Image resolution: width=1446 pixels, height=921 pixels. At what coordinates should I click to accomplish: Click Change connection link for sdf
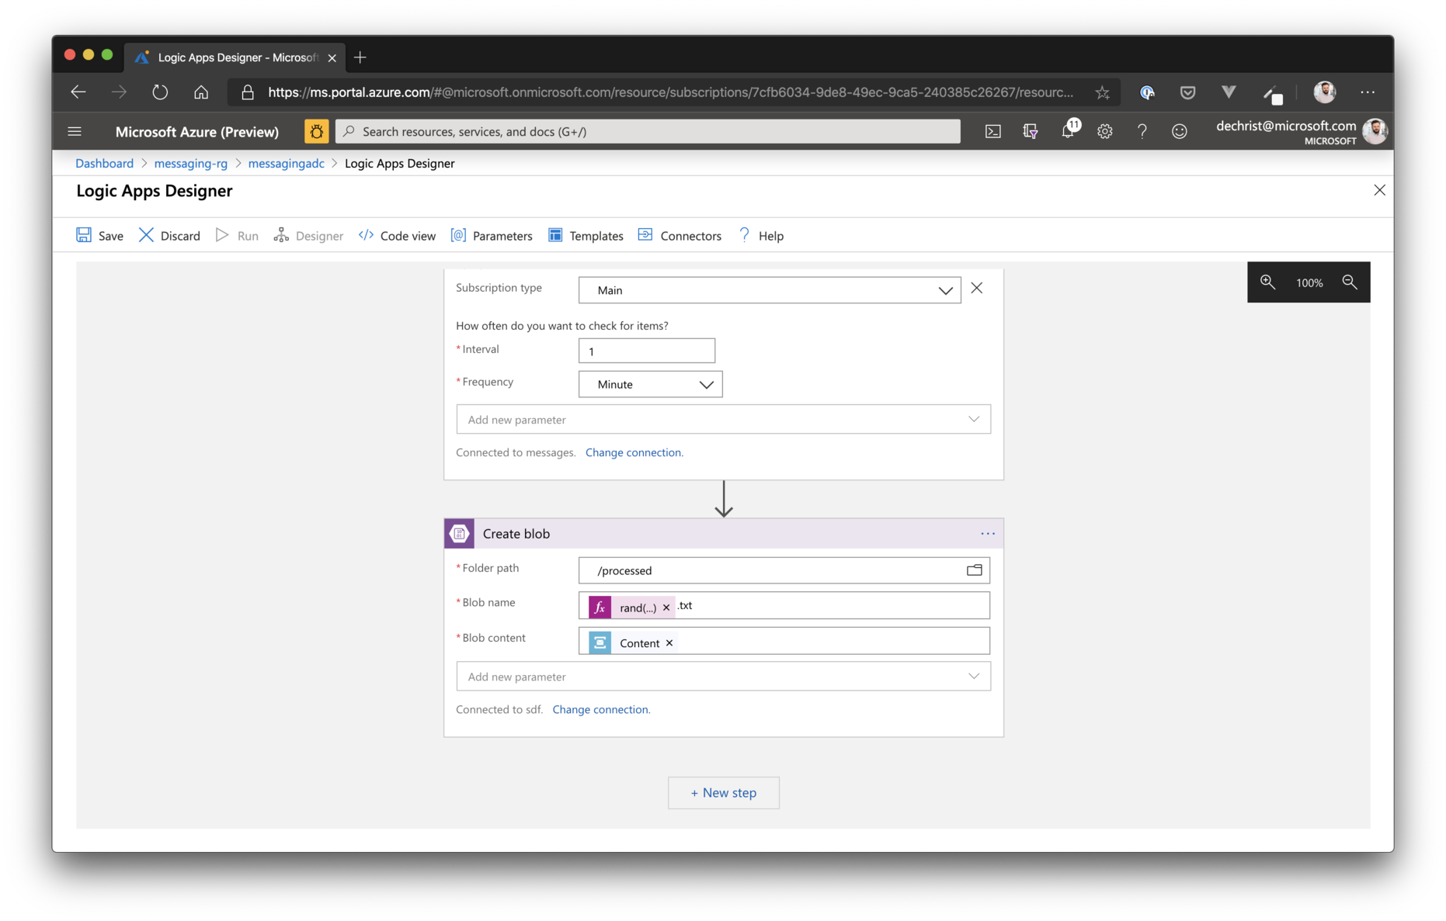pos(600,709)
